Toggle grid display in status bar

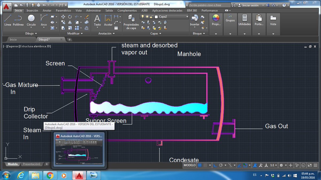point(199,165)
